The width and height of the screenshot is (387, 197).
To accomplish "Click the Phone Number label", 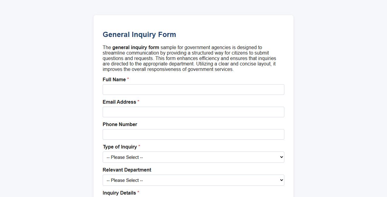I will (120, 124).
